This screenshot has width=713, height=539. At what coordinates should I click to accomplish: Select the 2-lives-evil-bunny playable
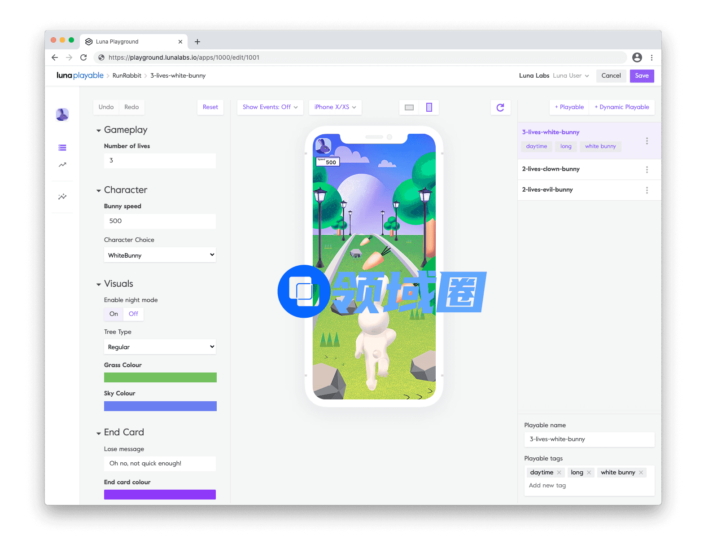(547, 190)
